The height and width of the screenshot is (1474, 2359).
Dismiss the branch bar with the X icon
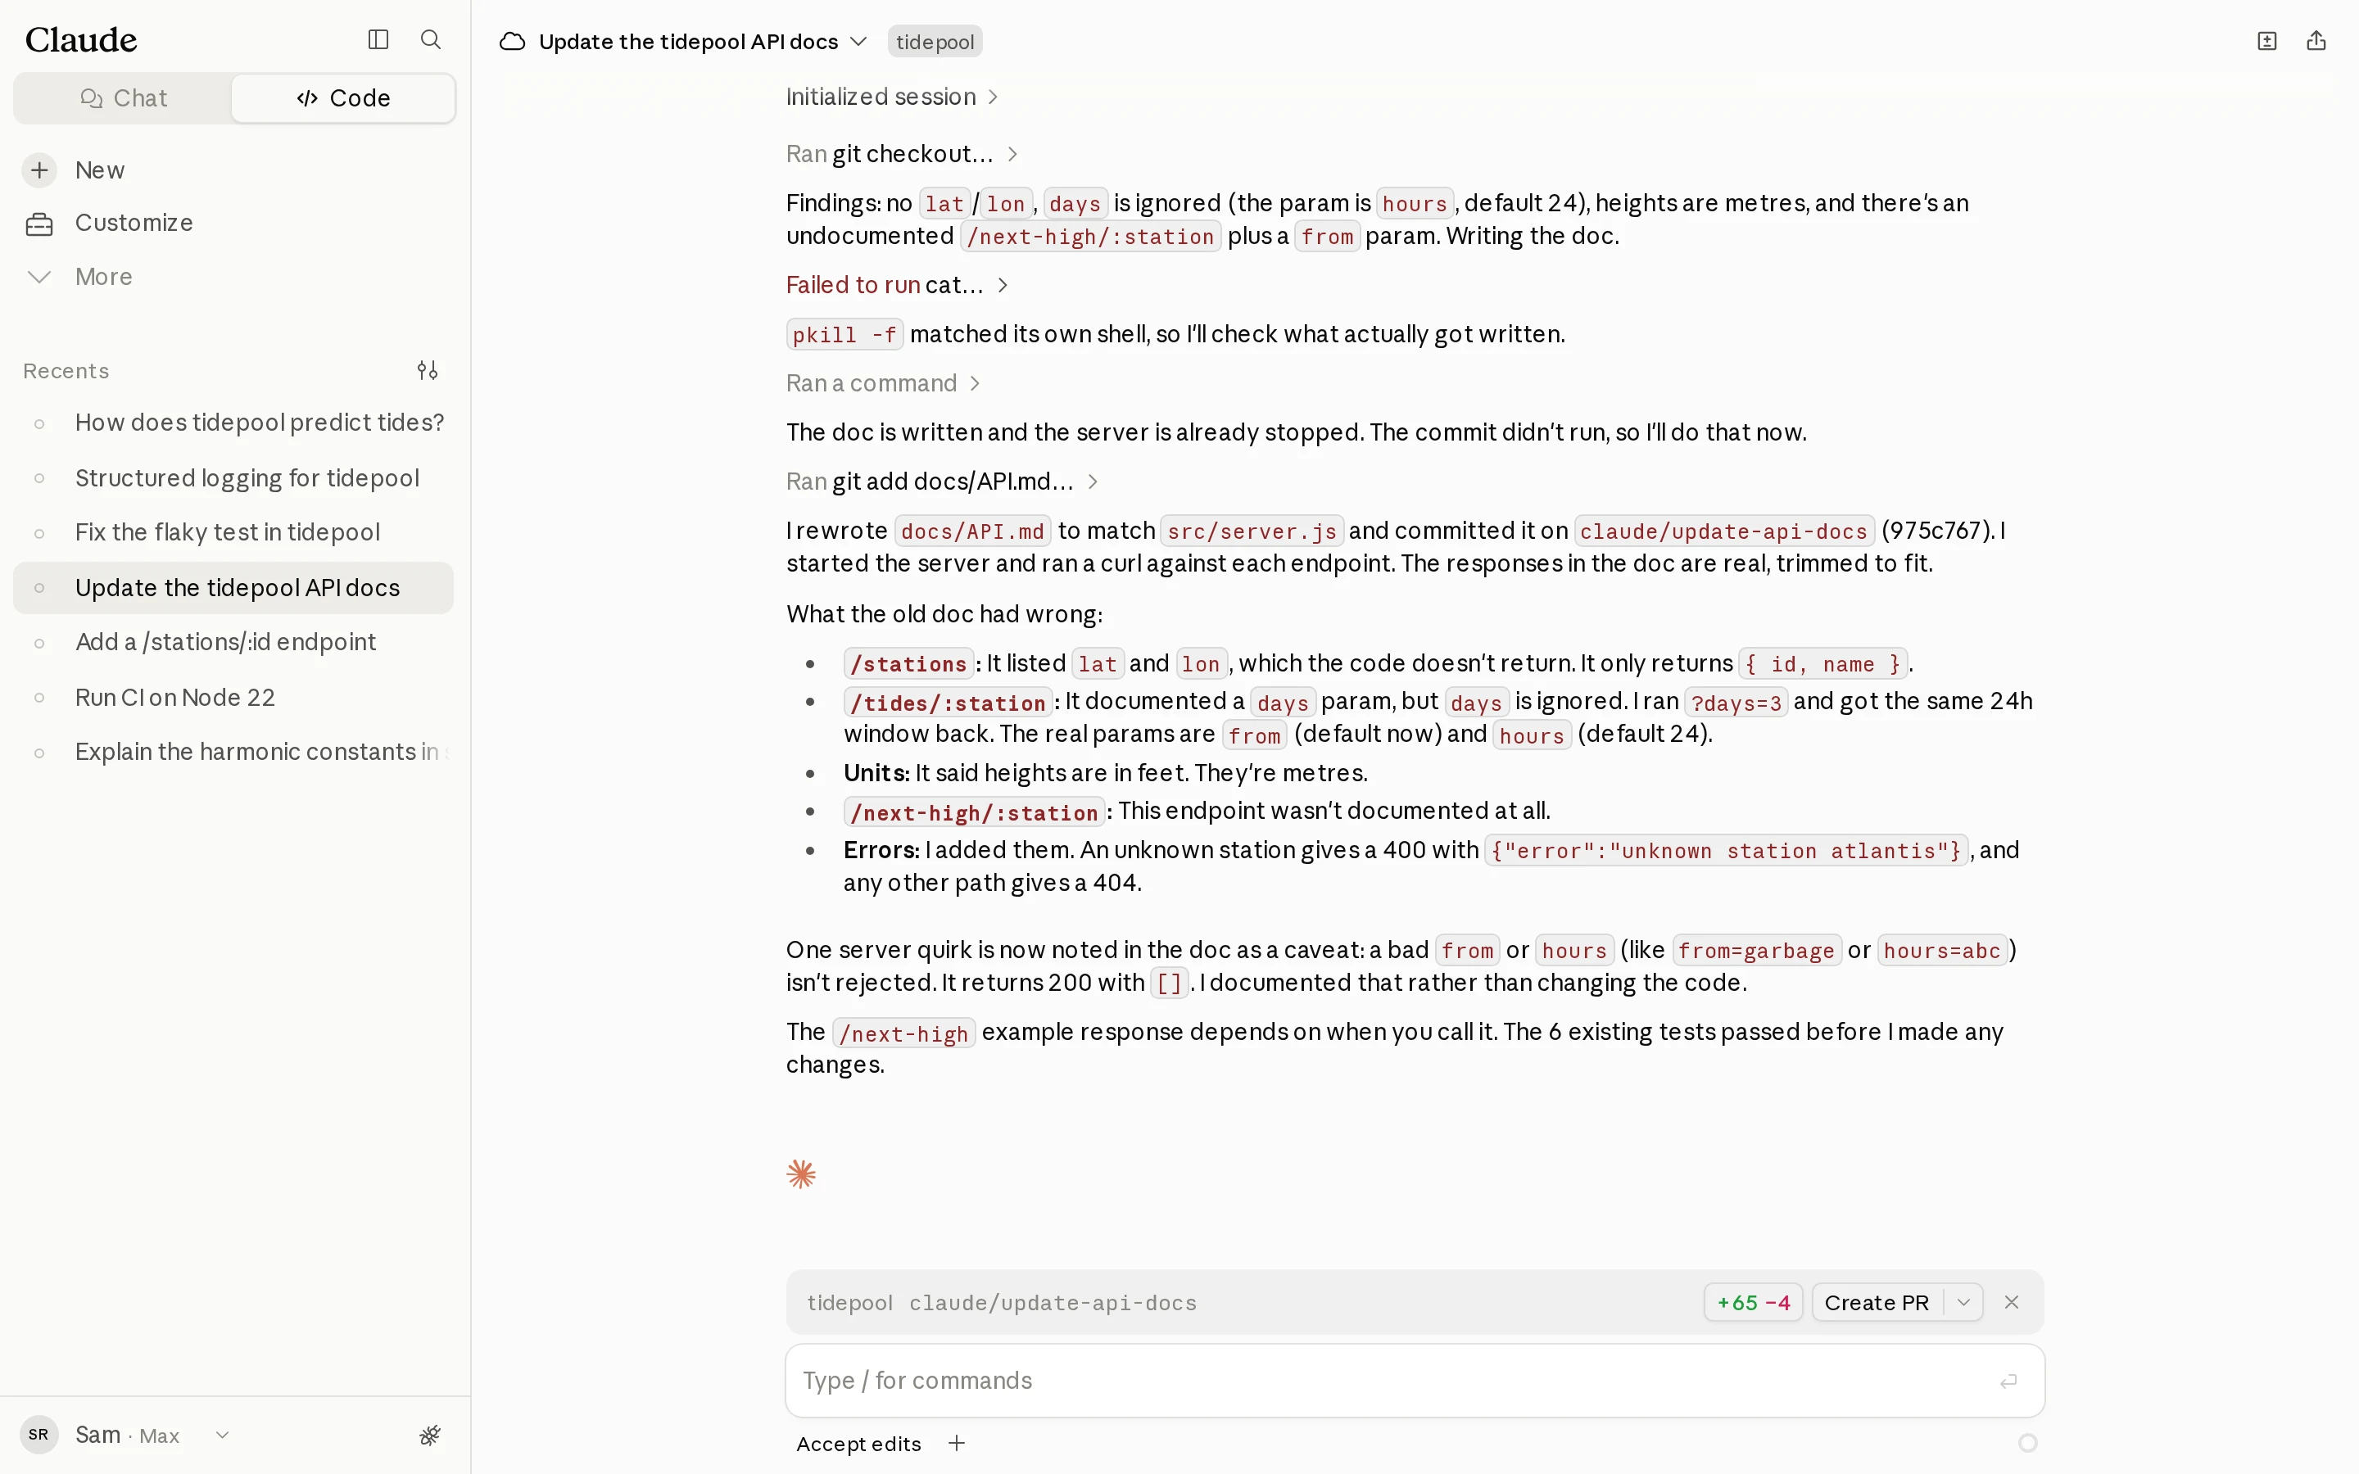(2011, 1302)
